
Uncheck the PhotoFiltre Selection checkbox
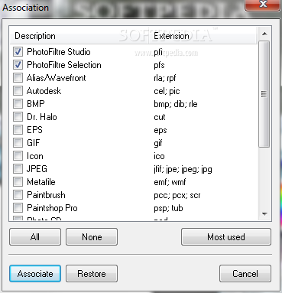18,65
